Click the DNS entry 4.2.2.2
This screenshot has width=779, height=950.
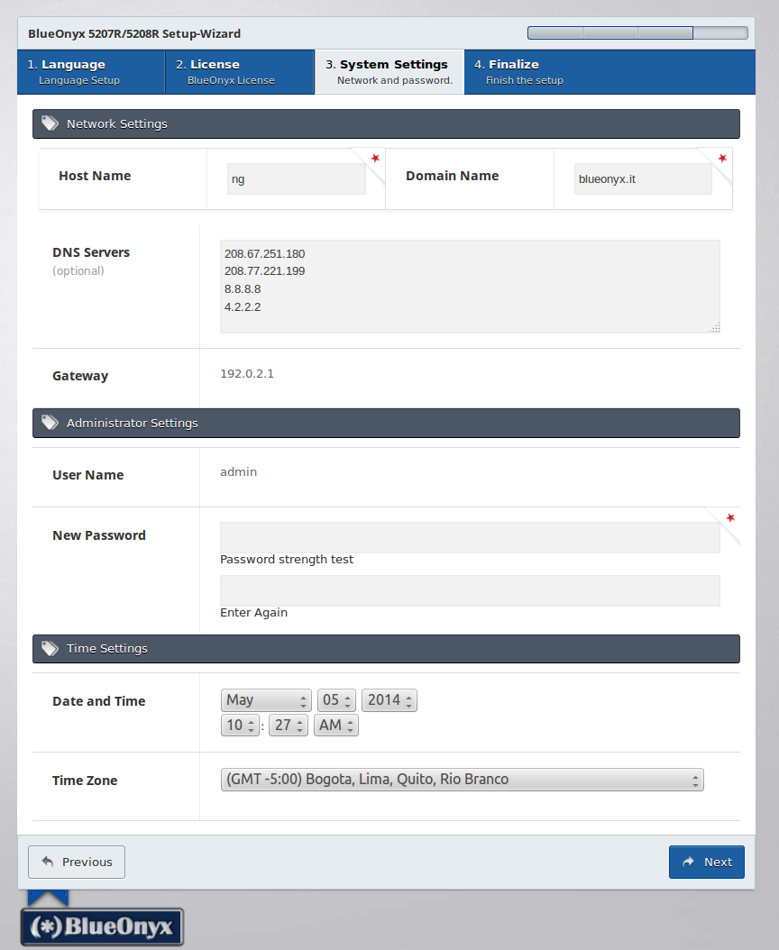coord(243,307)
